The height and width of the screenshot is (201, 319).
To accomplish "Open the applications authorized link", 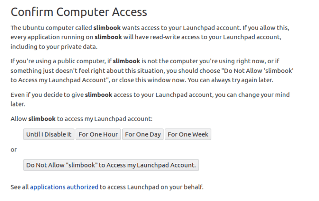I will (x=64, y=187).
